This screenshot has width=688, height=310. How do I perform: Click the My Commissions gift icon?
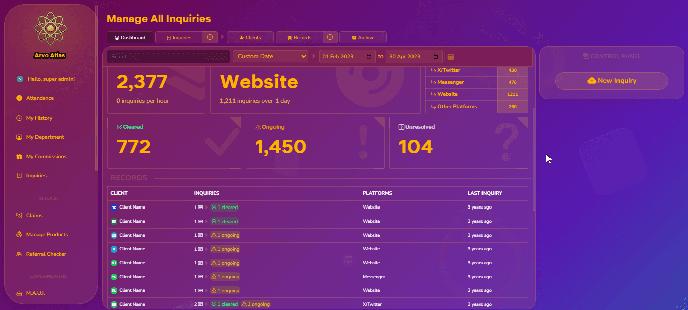(x=19, y=157)
